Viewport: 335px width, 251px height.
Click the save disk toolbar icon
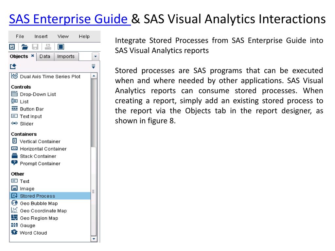(x=35, y=46)
